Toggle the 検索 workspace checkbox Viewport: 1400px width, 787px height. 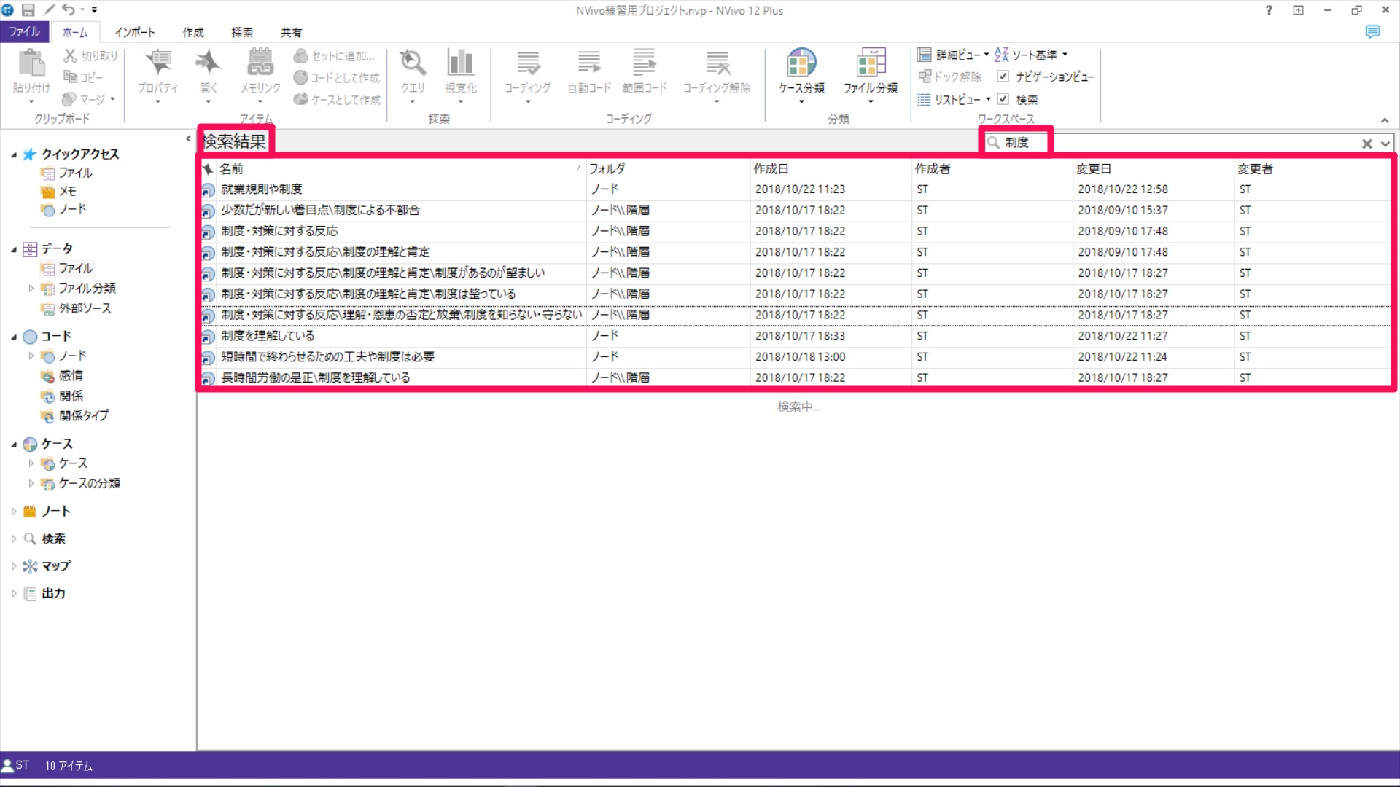click(x=1003, y=99)
